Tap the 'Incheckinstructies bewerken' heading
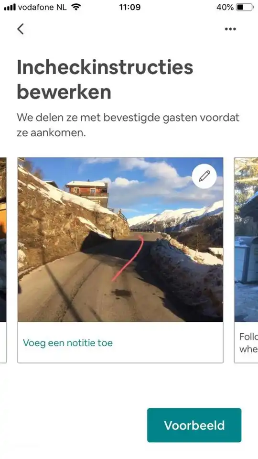Viewport: 258px width, 459px height. pyautogui.click(x=105, y=80)
